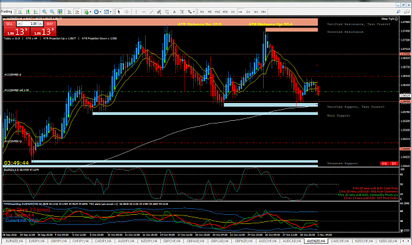Select the Fibonacci retracement tool
412x245 pixels.
(167, 12)
